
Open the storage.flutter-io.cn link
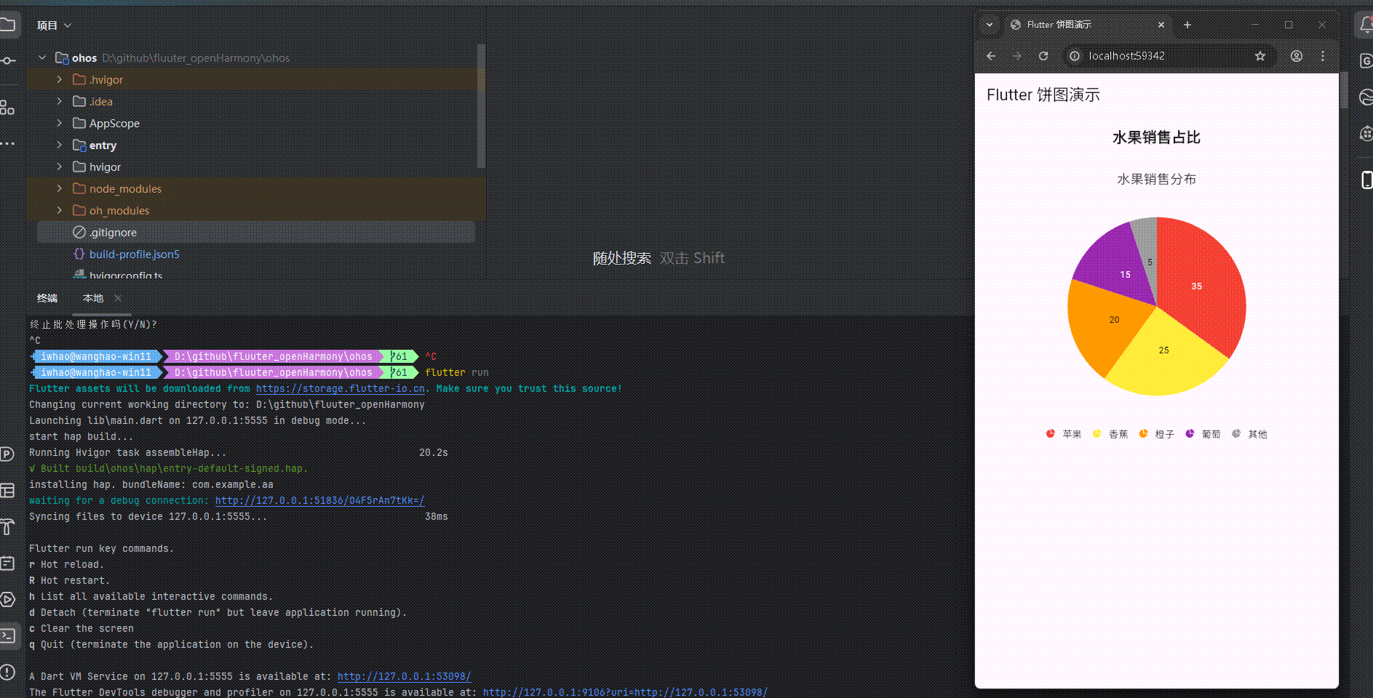(x=341, y=388)
